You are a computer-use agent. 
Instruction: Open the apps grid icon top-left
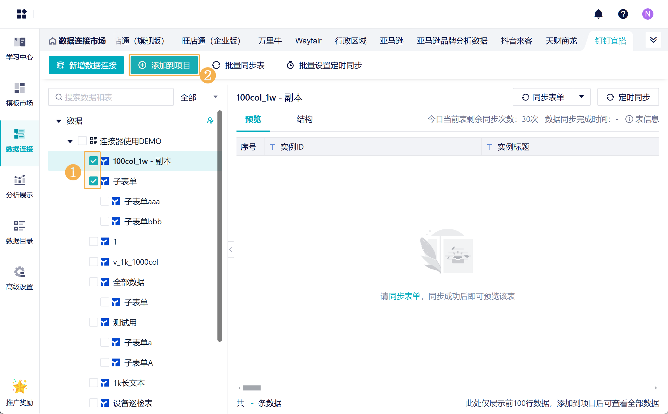tap(21, 14)
